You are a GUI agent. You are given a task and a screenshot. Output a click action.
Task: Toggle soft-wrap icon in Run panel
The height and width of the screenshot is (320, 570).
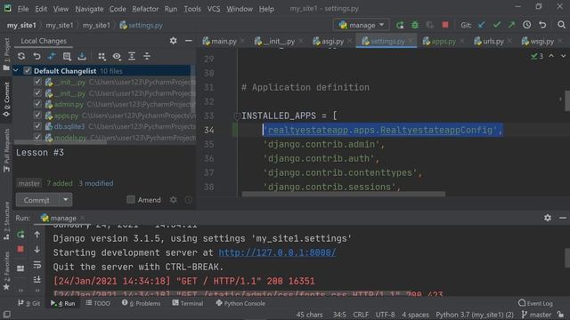pos(37,265)
